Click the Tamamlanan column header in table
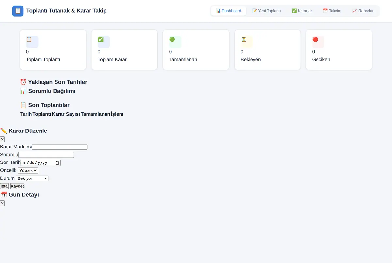392x263 pixels. point(95,114)
